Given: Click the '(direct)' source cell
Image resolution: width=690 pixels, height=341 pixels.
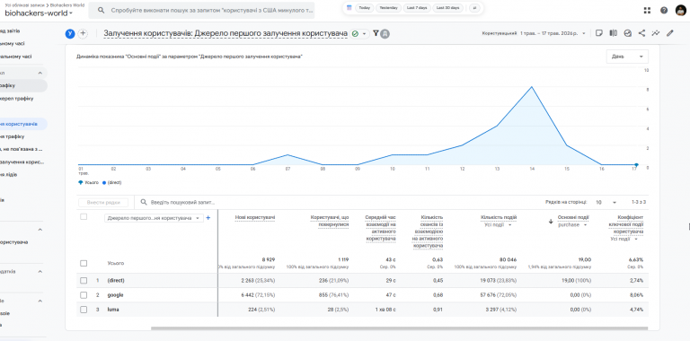Looking at the screenshot, I should 116,280.
